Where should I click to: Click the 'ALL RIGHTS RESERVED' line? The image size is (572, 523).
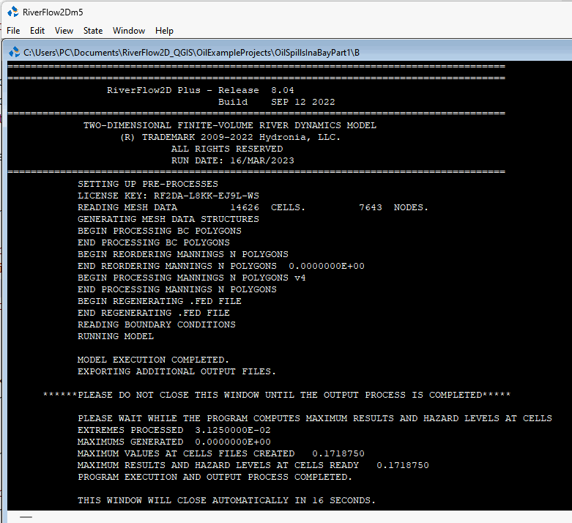click(227, 149)
